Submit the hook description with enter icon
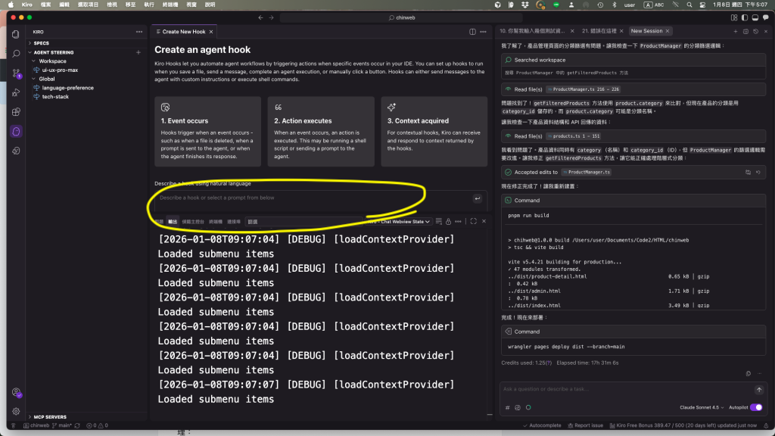This screenshot has height=436, width=775. click(478, 198)
